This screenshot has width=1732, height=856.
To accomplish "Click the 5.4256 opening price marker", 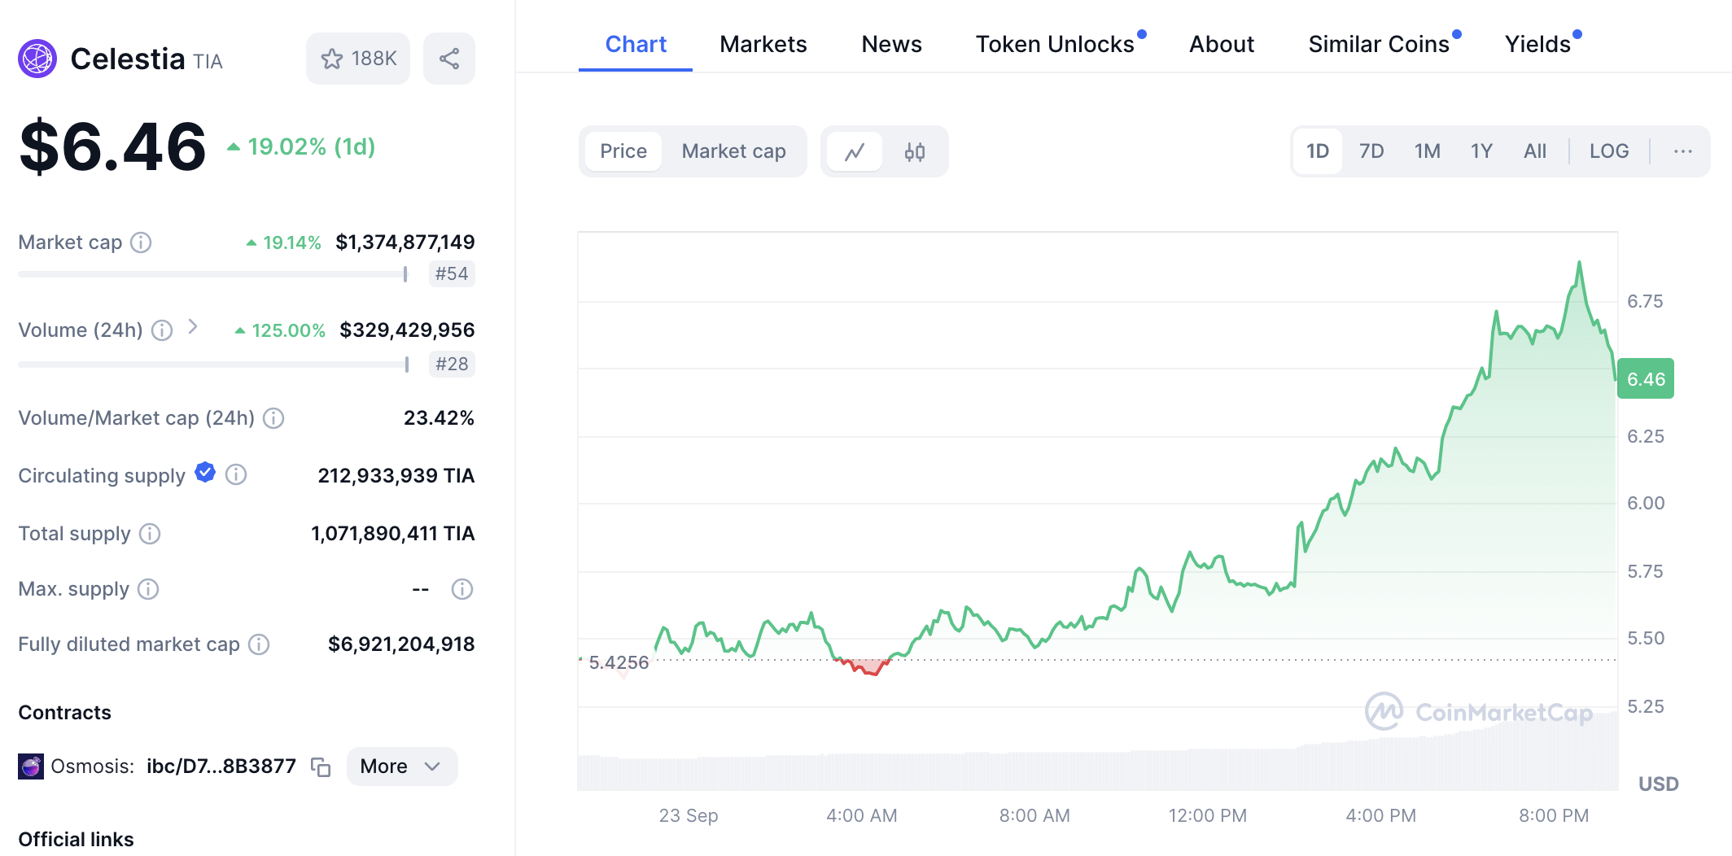I will 619,662.
